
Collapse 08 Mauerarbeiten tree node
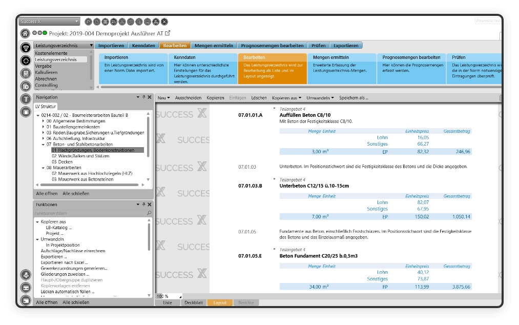pyautogui.click(x=43, y=168)
